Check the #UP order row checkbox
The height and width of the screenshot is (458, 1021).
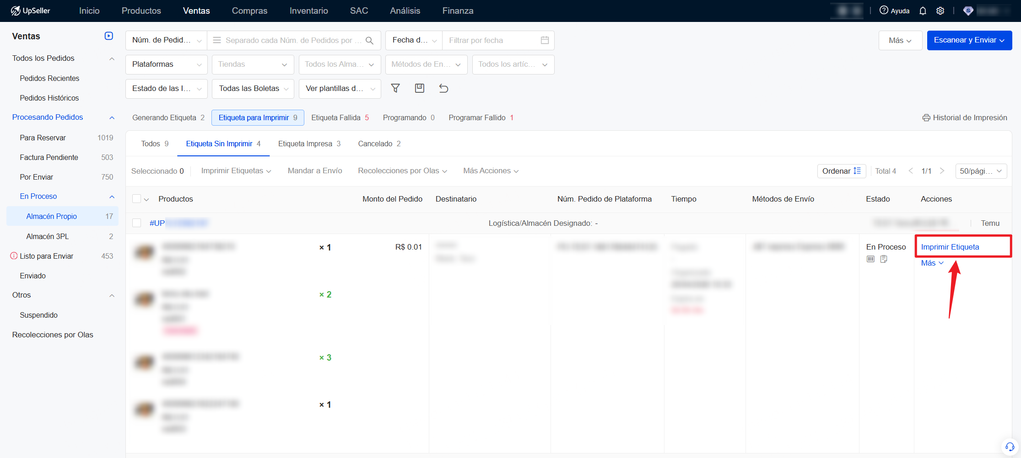click(136, 223)
